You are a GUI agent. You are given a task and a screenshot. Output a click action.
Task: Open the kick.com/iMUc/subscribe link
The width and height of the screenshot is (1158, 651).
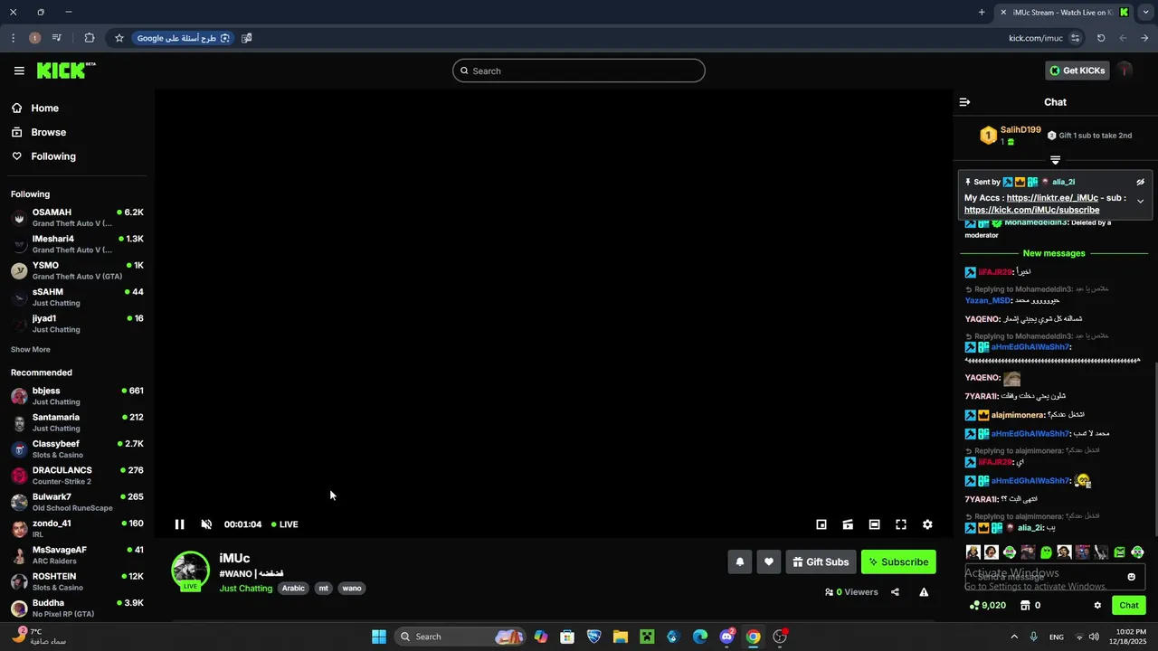pyautogui.click(x=1032, y=210)
